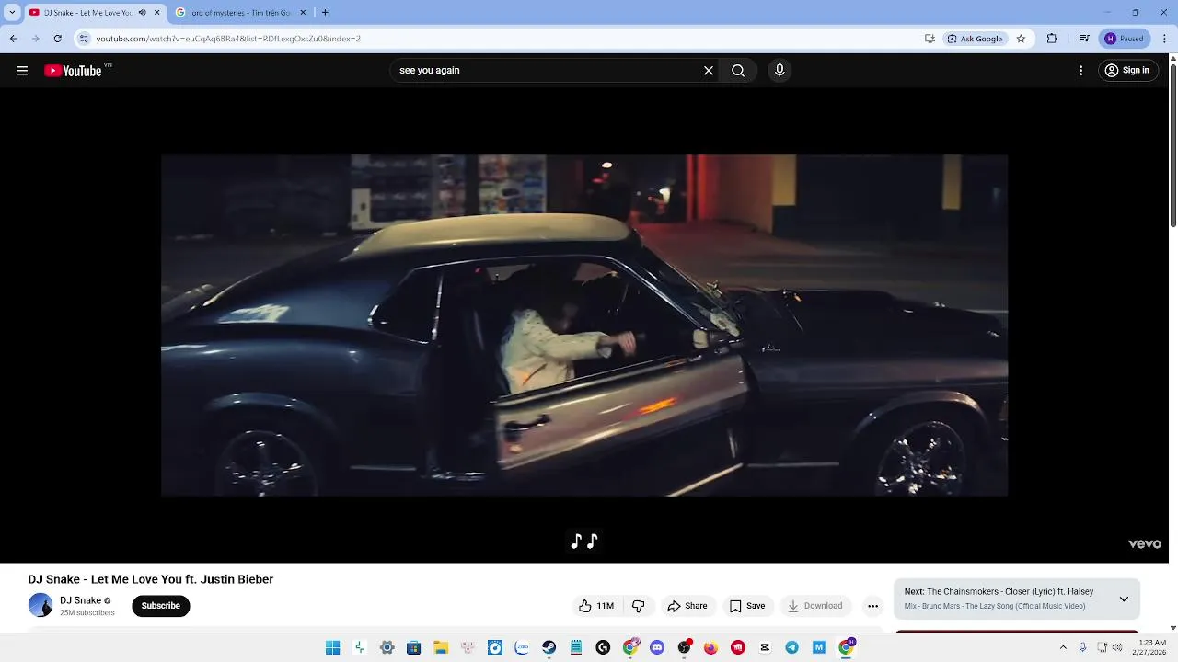The width and height of the screenshot is (1178, 662).
Task: Install app icon in address bar
Action: tap(930, 39)
